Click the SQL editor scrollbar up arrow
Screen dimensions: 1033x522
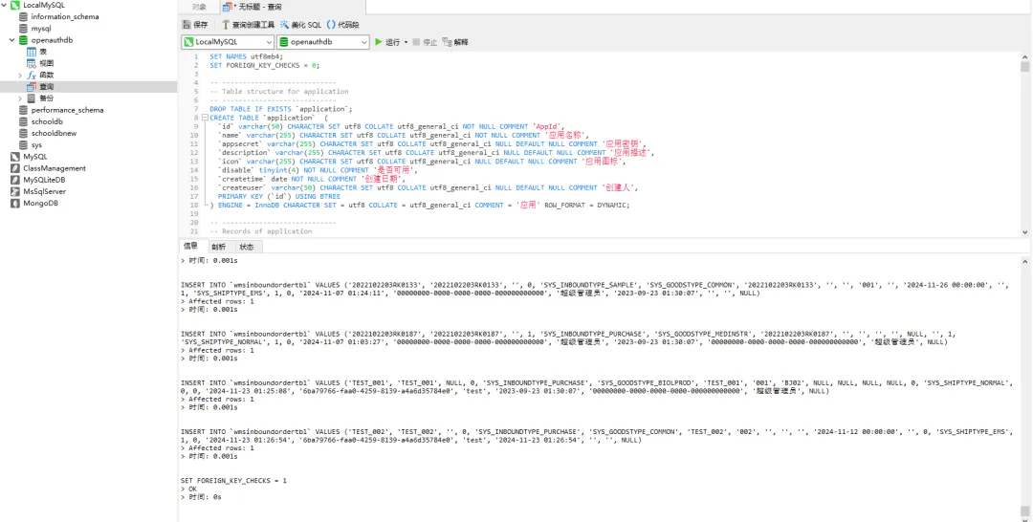pyautogui.click(x=1024, y=56)
